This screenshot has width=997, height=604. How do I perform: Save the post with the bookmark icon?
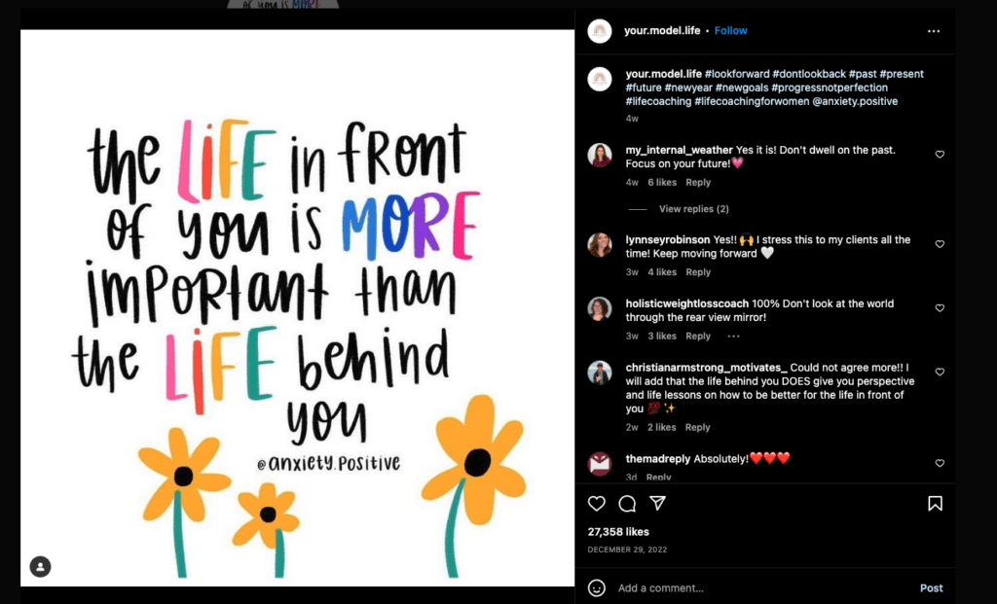(x=935, y=503)
